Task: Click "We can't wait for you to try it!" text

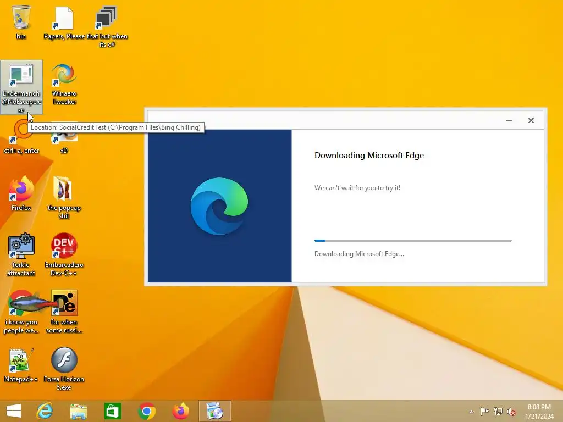Action: (357, 188)
